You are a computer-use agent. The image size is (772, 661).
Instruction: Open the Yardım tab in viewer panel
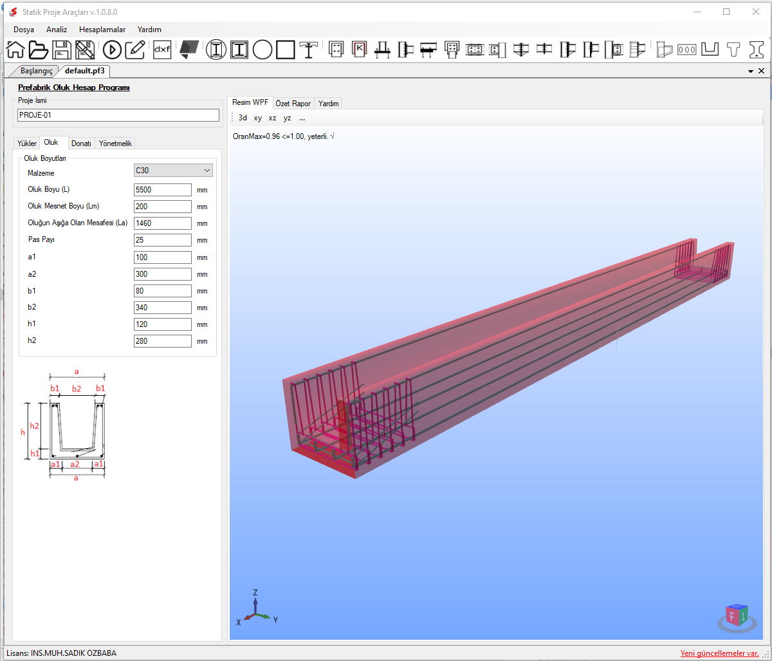point(328,104)
